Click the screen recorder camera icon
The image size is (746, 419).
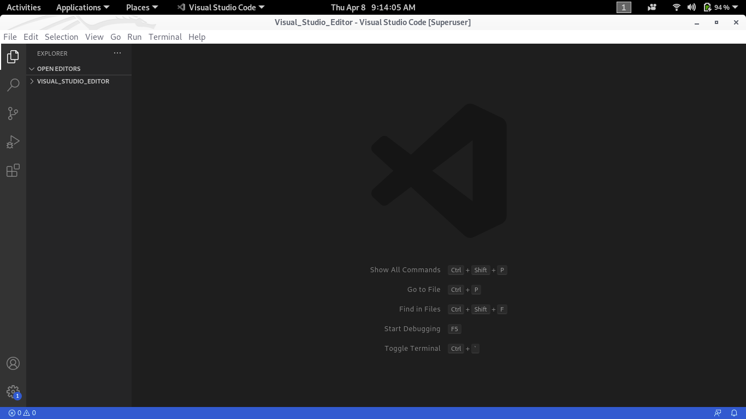(x=652, y=7)
